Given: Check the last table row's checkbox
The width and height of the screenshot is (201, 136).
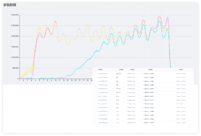Looking at the screenshot, I should point(95,122).
